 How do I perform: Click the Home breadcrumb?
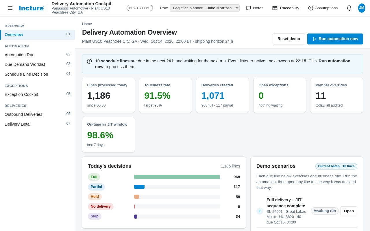pyautogui.click(x=87, y=24)
